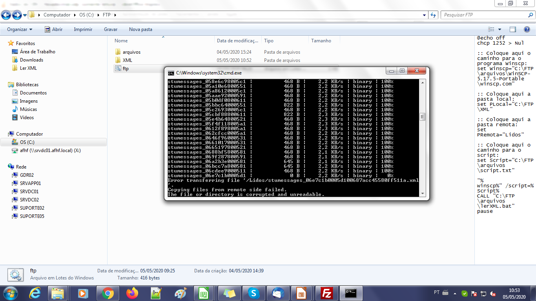Viewport: 536px width, 301px height.
Task: Launch Google Chrome from the taskbar
Action: point(108,293)
